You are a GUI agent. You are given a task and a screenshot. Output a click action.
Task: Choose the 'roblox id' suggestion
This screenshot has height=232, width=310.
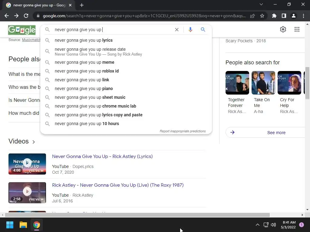[126, 71]
